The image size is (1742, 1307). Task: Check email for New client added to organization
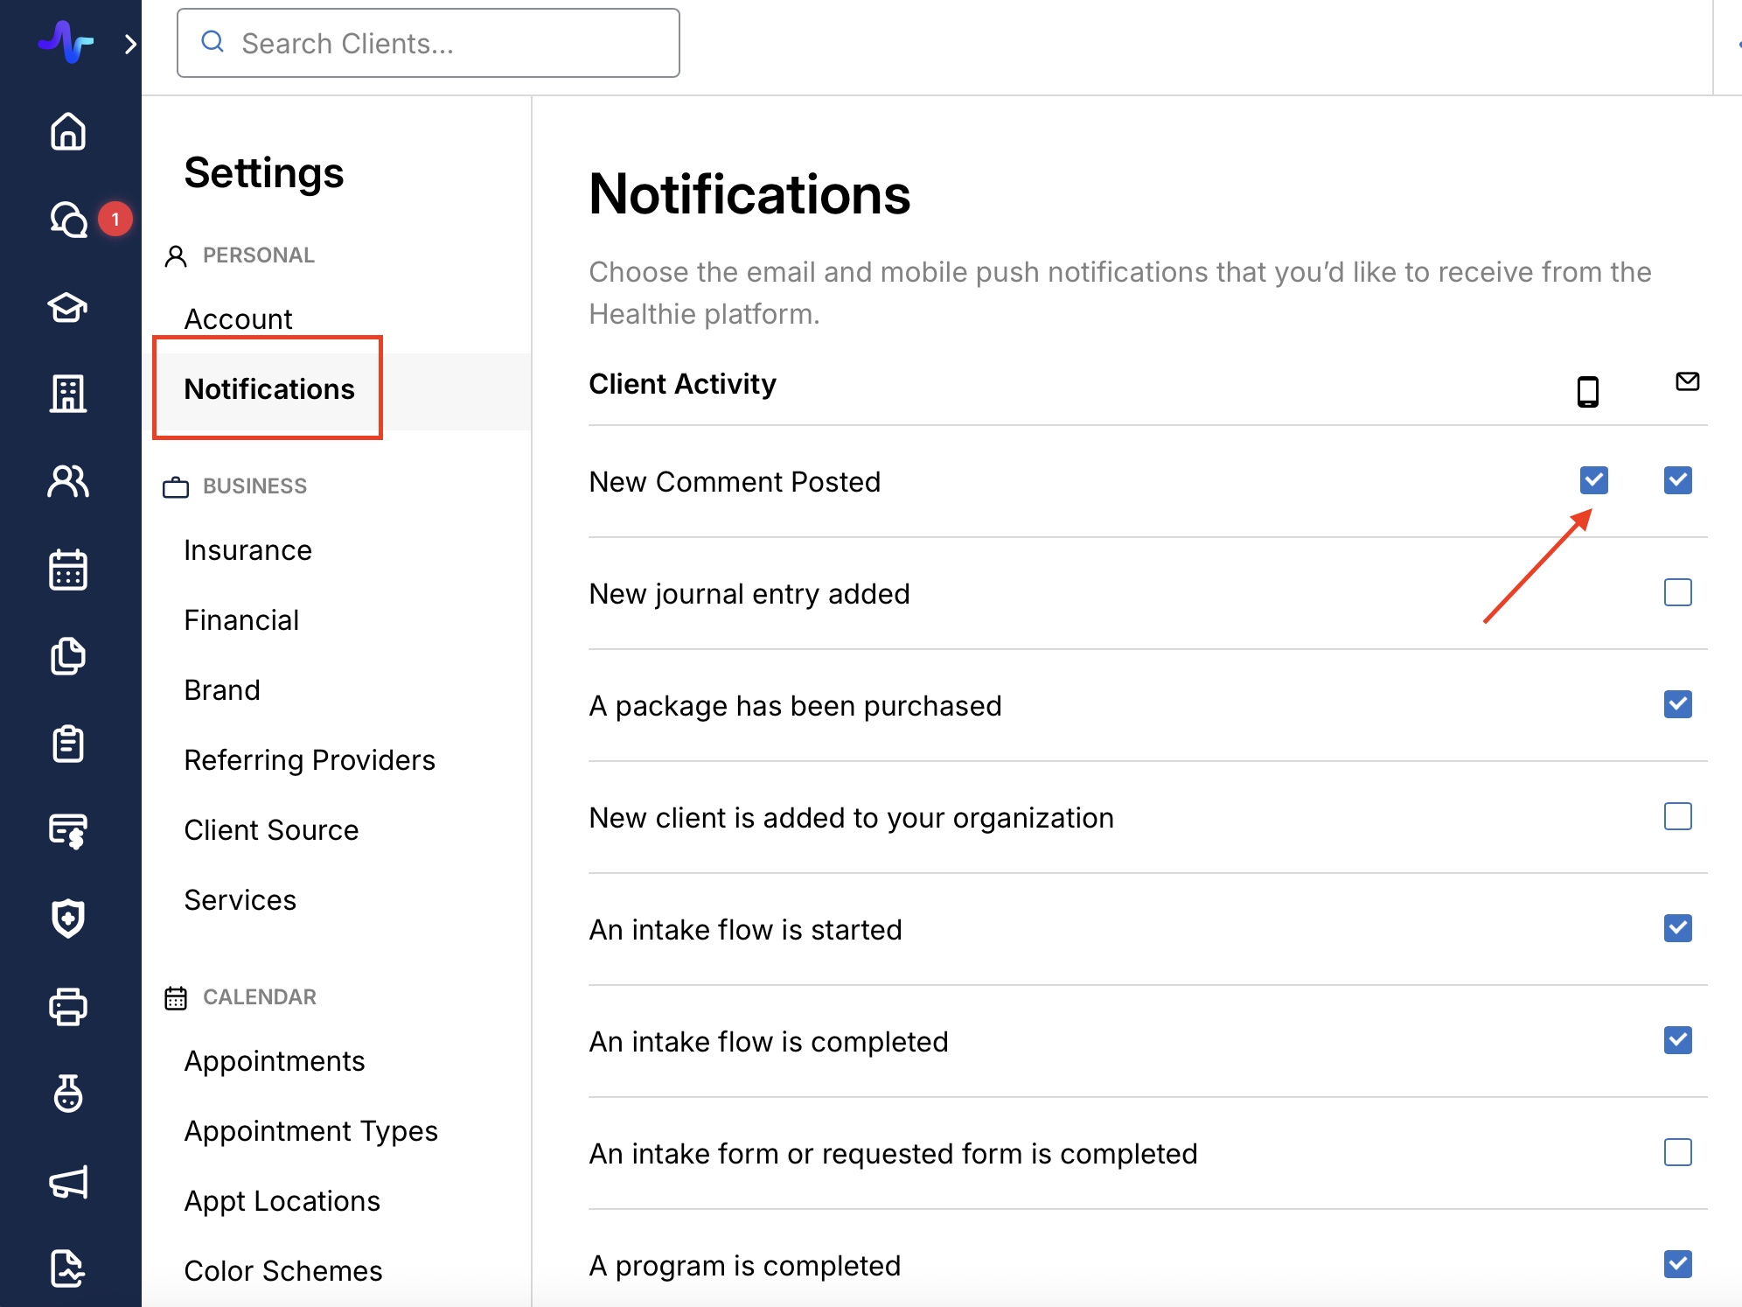pyautogui.click(x=1677, y=816)
